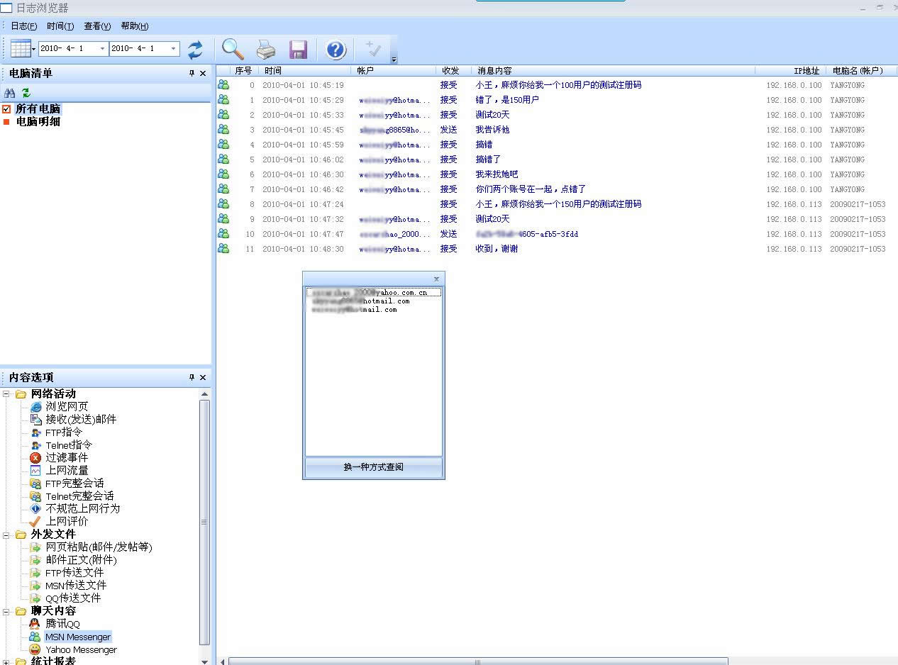This screenshot has height=665, width=898.
Task: Select FTP完整会话 in the content tree
Action: click(x=74, y=483)
